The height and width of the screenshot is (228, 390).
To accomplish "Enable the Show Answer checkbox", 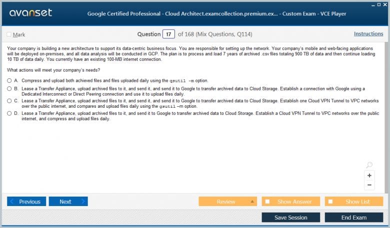I will (x=267, y=202).
